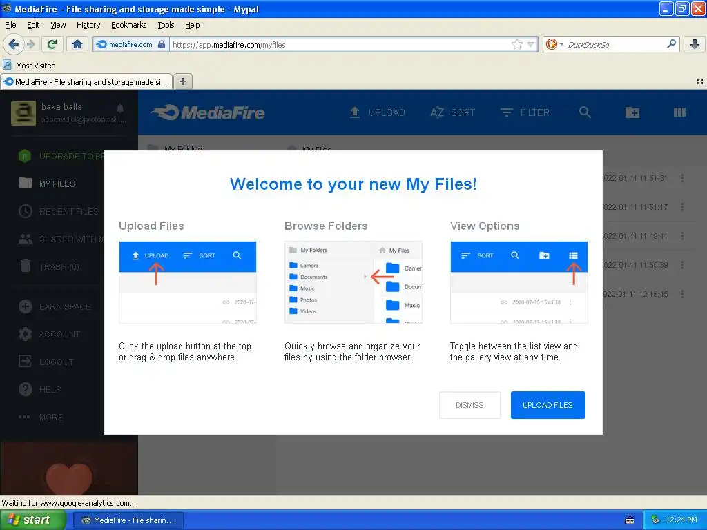This screenshot has width=707, height=530.
Task: Click the notification bell icon
Action: tap(120, 108)
